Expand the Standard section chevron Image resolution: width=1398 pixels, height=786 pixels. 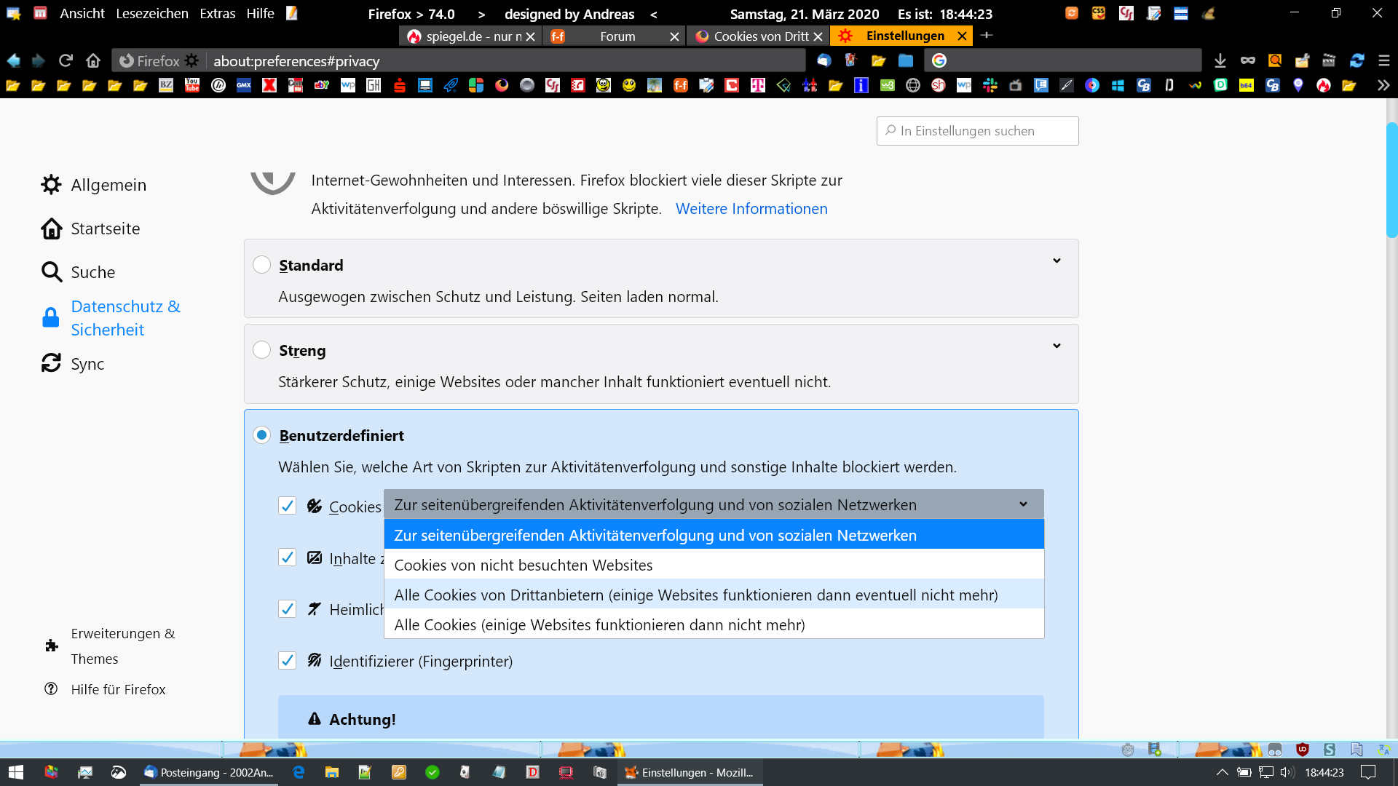(1057, 261)
